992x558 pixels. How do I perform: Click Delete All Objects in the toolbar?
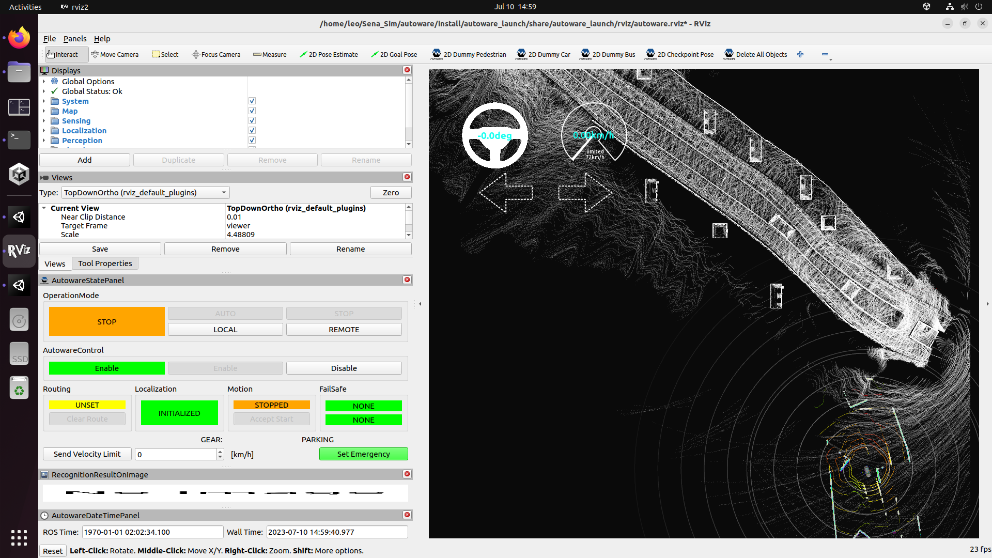755,54
